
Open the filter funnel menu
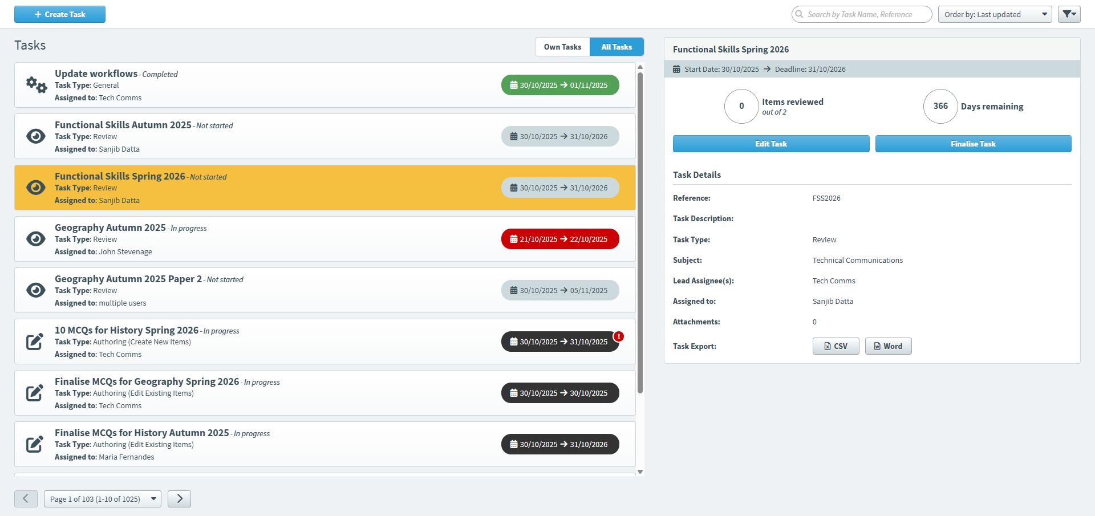(x=1069, y=14)
